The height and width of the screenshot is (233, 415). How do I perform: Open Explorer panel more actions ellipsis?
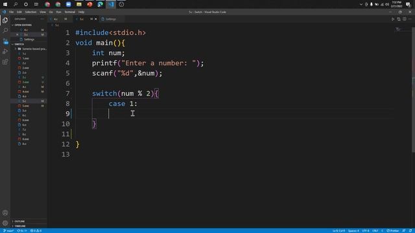[42, 19]
